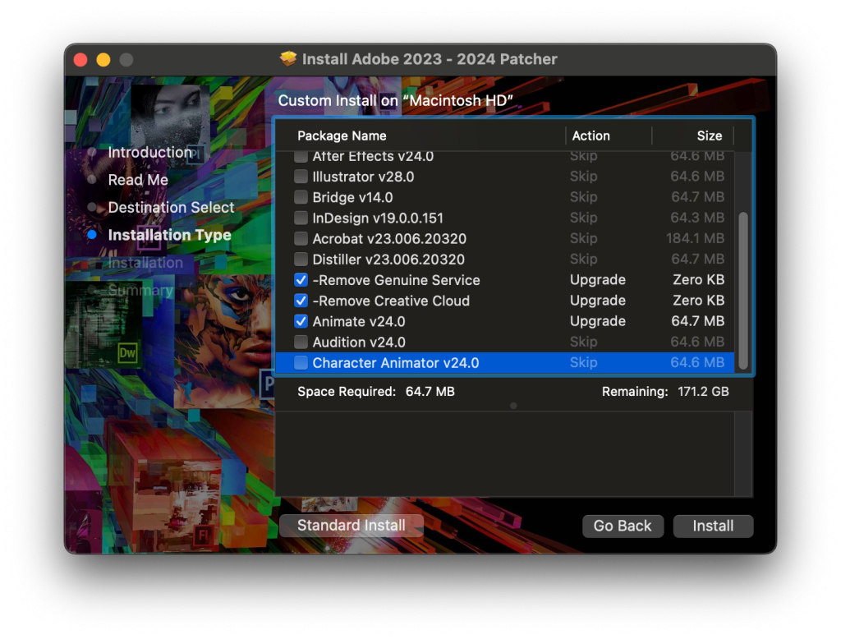841x639 pixels.
Task: Check the Character Animator v24.0 checkbox
Action: 301,362
